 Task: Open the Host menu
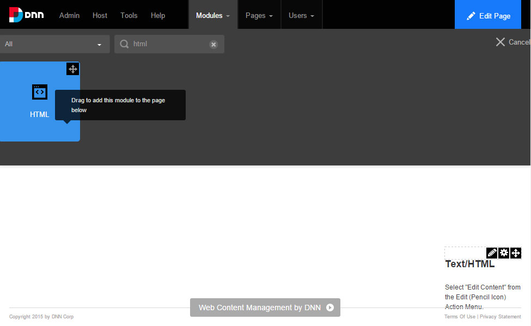[100, 16]
